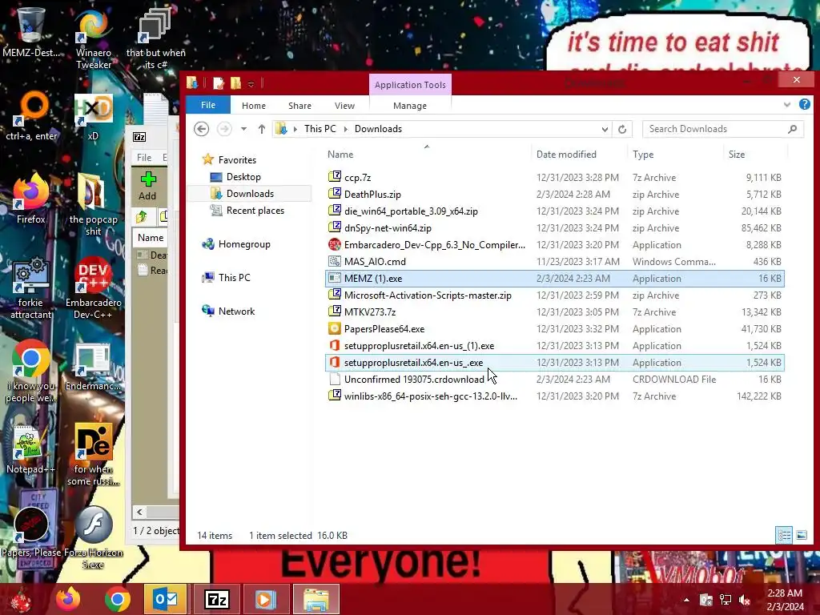820x615 pixels.
Task: Click the Start button on the taskbar
Action: 20,600
